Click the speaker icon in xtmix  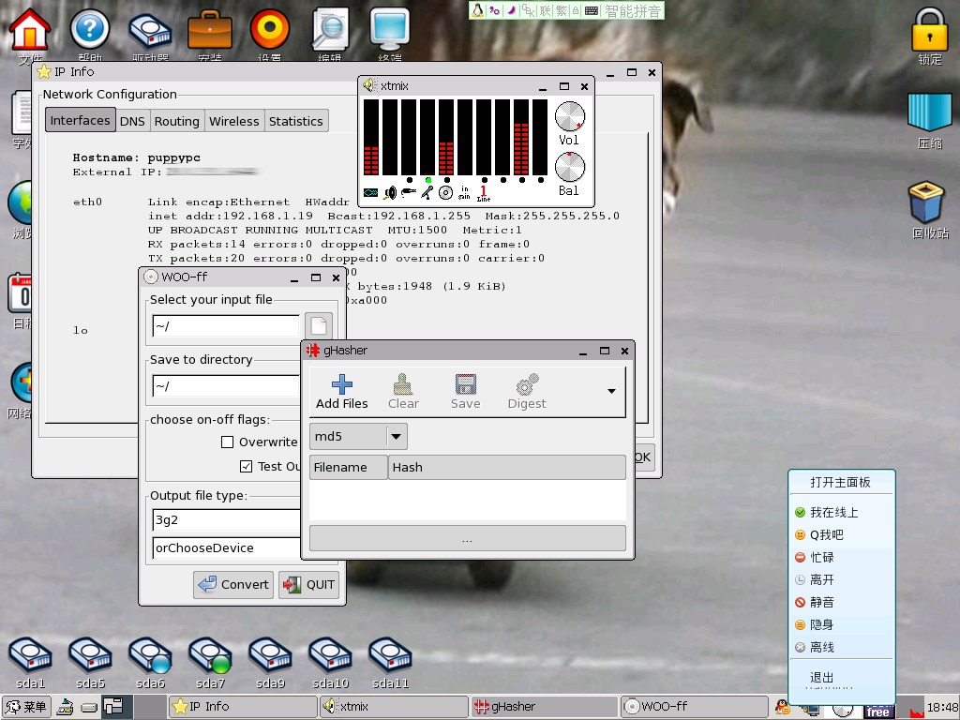tap(390, 192)
